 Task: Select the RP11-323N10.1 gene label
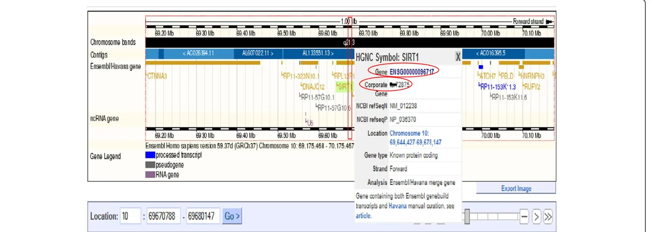click(x=301, y=76)
